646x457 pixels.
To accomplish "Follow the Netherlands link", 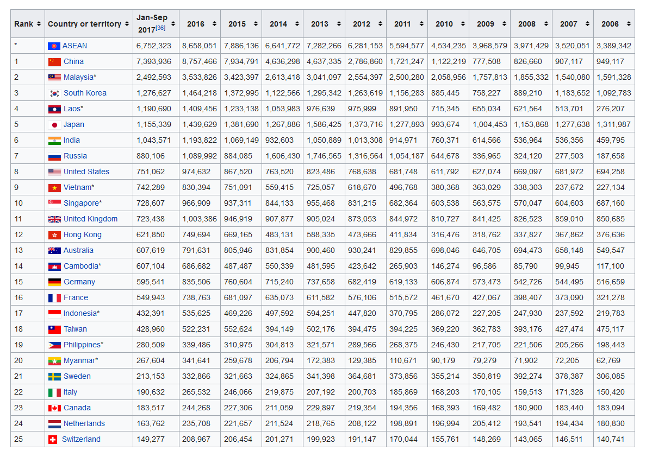I will point(84,424).
